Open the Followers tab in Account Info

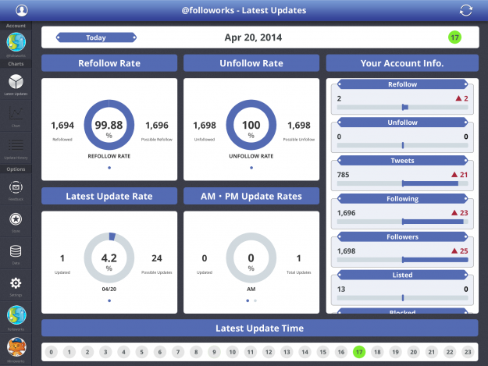point(402,236)
